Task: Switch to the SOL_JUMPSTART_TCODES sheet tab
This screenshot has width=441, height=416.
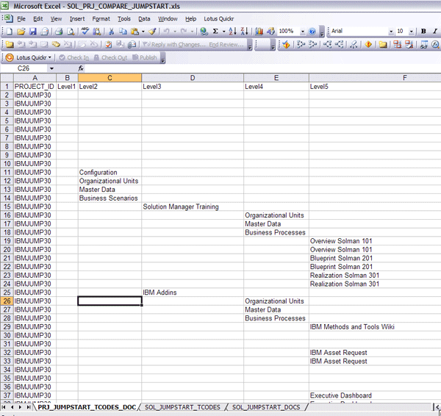Action: point(182,407)
